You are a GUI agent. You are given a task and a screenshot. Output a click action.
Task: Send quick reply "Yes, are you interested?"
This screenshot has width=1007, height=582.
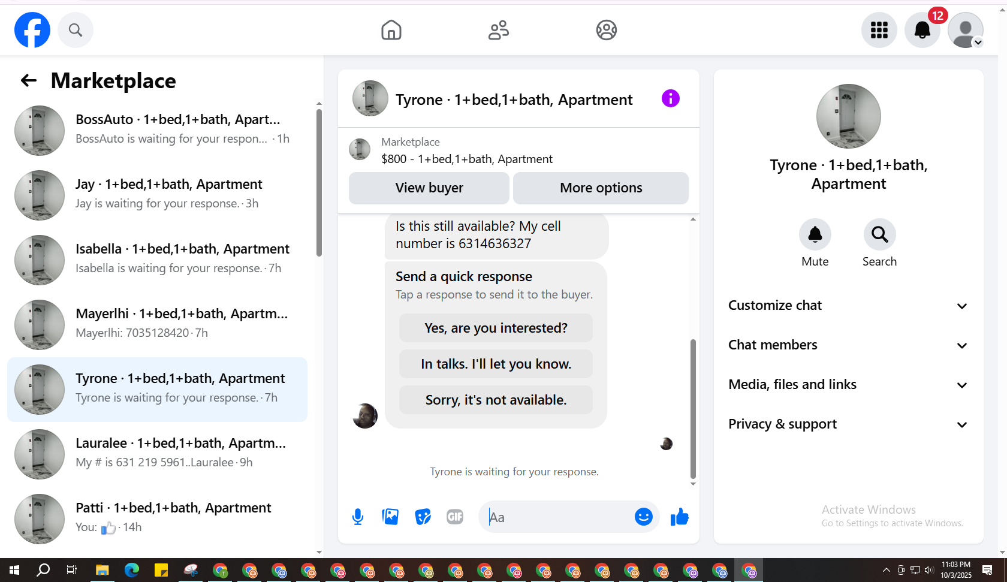point(496,328)
